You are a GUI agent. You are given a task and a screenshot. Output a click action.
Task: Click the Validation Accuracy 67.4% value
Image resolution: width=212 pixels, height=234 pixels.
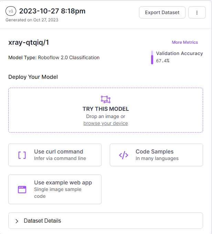pos(162,61)
